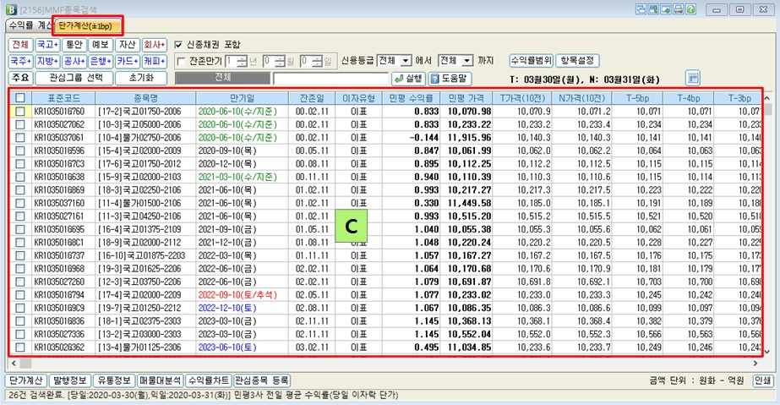This screenshot has width=780, height=405.
Task: Toggle 신종채권 포함 checkbox
Action: click(x=178, y=44)
